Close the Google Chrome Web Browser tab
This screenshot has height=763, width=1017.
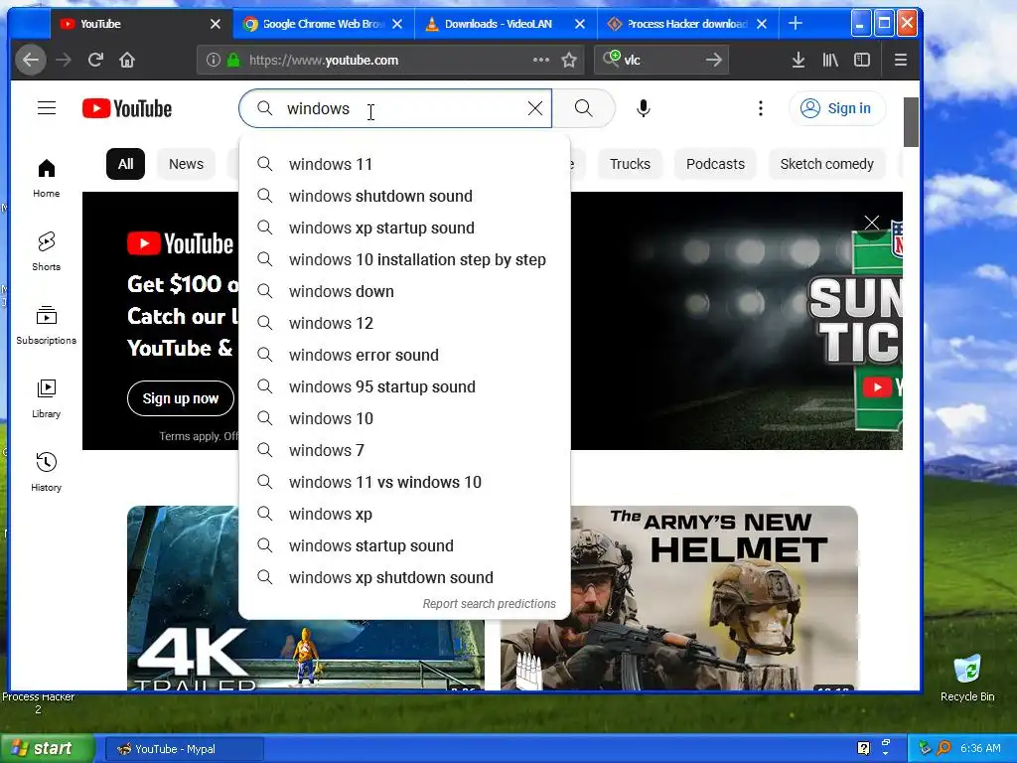click(x=397, y=24)
